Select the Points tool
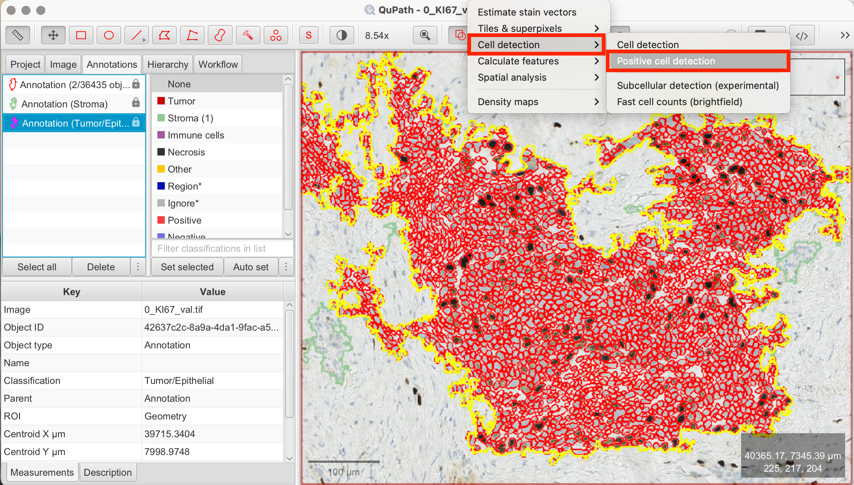Viewport: 854px width, 485px height. point(276,36)
